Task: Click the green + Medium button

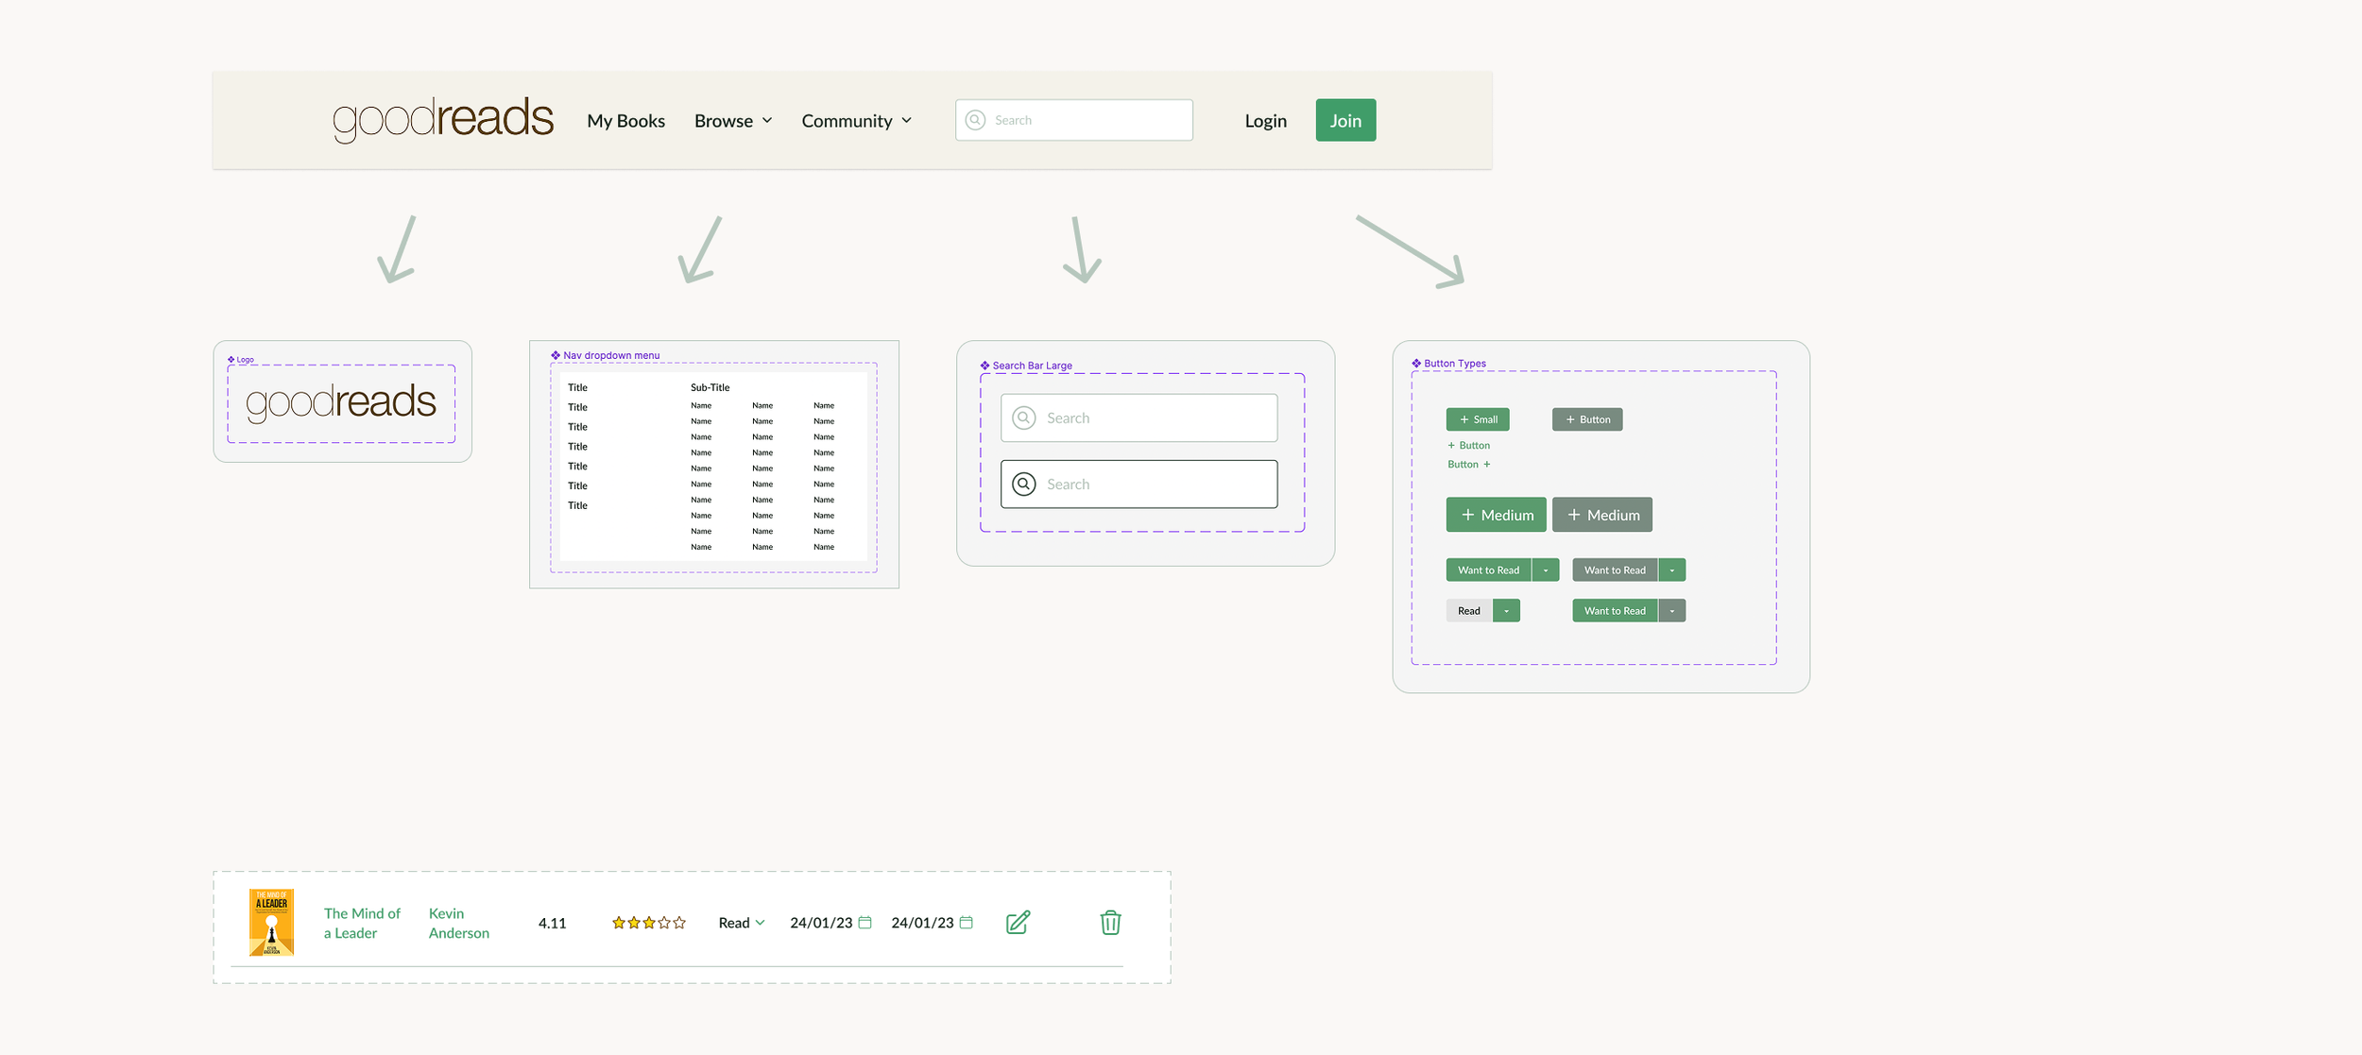Action: [x=1496, y=515]
